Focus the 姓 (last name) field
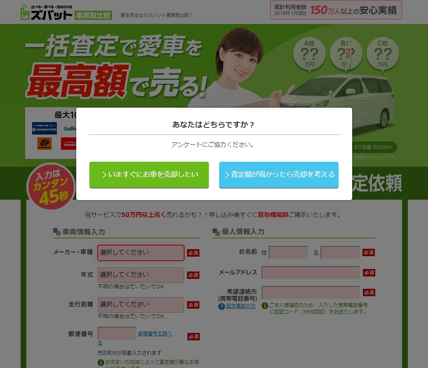Image resolution: width=428 pixels, height=368 pixels. click(288, 252)
